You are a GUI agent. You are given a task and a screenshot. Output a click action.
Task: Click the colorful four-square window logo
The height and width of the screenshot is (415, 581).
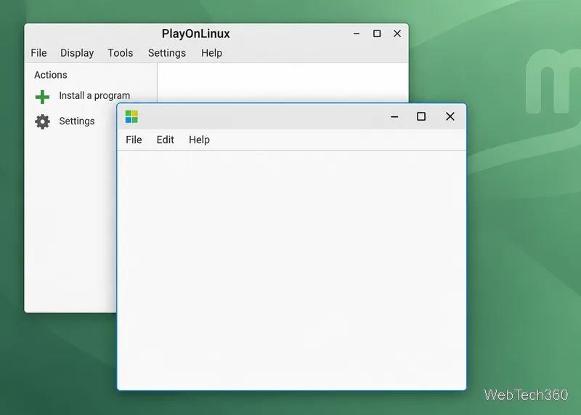[x=131, y=116]
